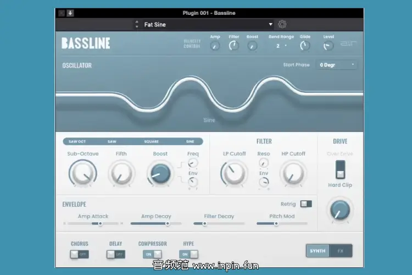Click the window title Plugin 001 - Bassline

(x=209, y=13)
